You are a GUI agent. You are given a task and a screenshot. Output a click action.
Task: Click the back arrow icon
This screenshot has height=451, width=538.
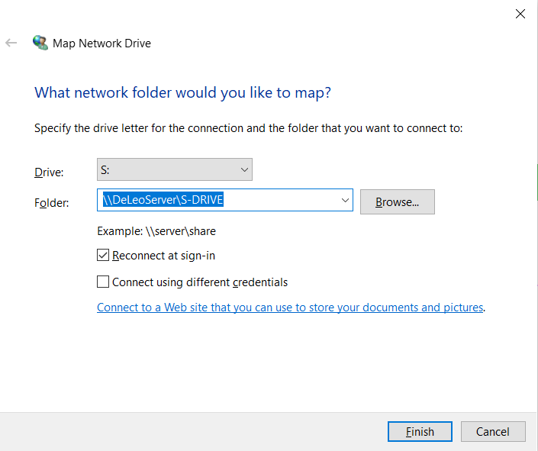(11, 43)
